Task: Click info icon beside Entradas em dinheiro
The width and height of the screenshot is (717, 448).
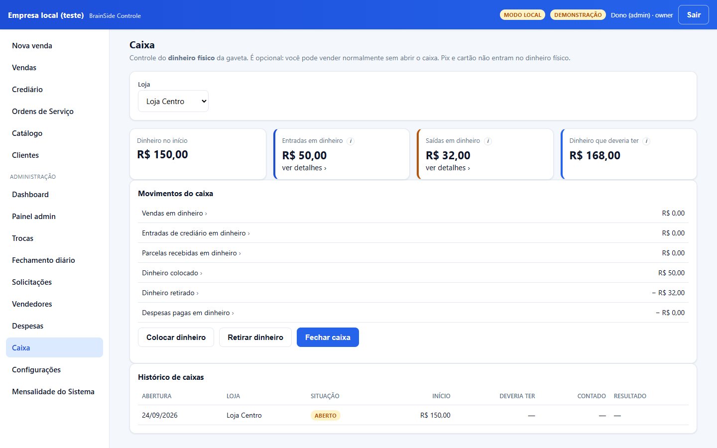Action: (x=351, y=141)
